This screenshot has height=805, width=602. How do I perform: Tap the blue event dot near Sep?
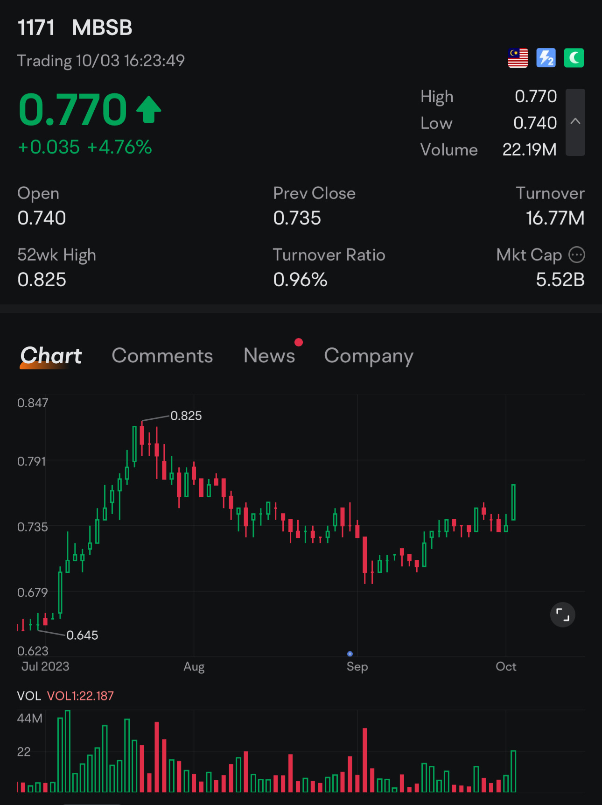click(350, 654)
